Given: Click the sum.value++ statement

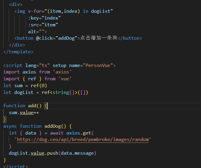Looking at the screenshot, I should pos(24,113).
